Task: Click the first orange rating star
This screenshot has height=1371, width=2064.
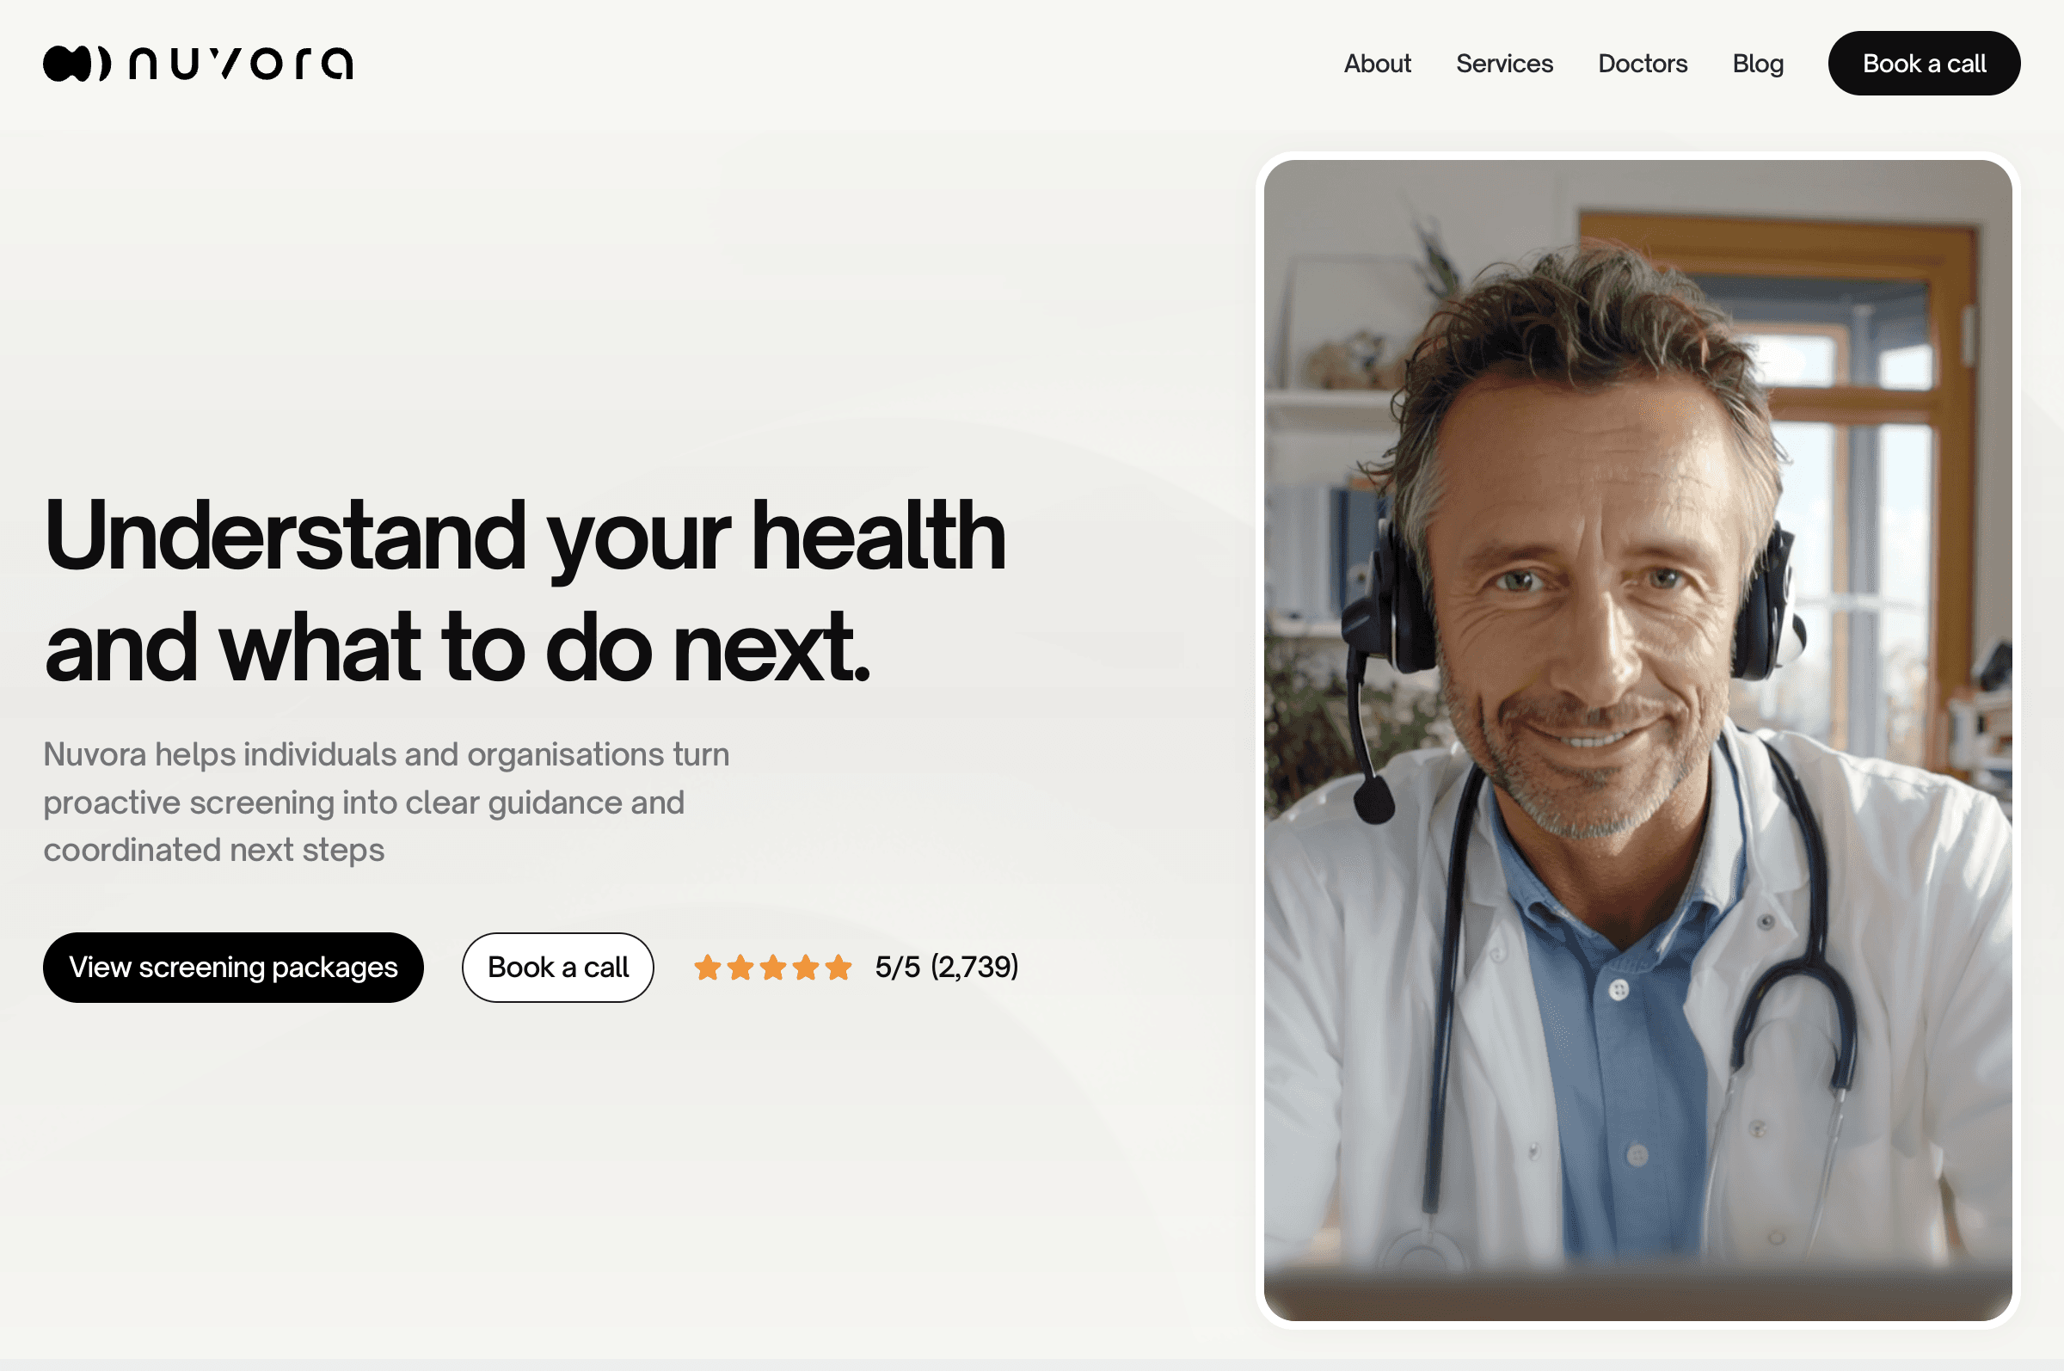Action: pyautogui.click(x=707, y=968)
